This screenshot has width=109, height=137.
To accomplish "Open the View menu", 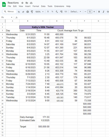I will click(21, 6).
